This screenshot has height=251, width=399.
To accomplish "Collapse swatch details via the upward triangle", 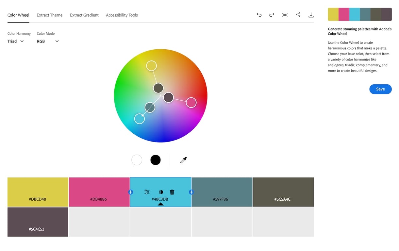I will [160, 204].
